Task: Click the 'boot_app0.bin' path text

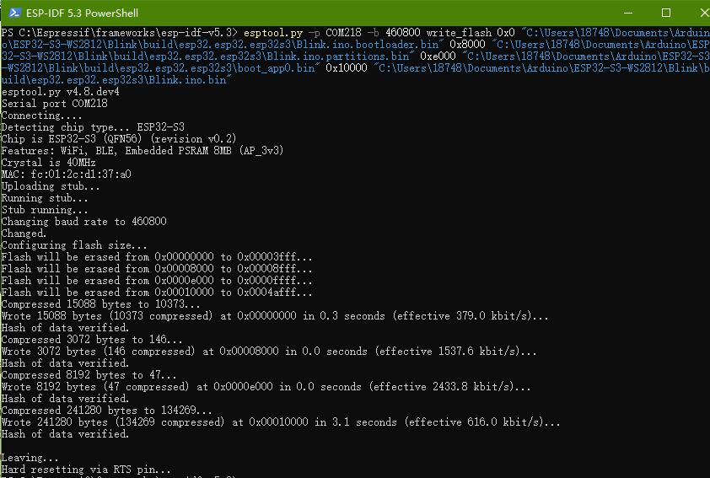Action: (x=276, y=68)
